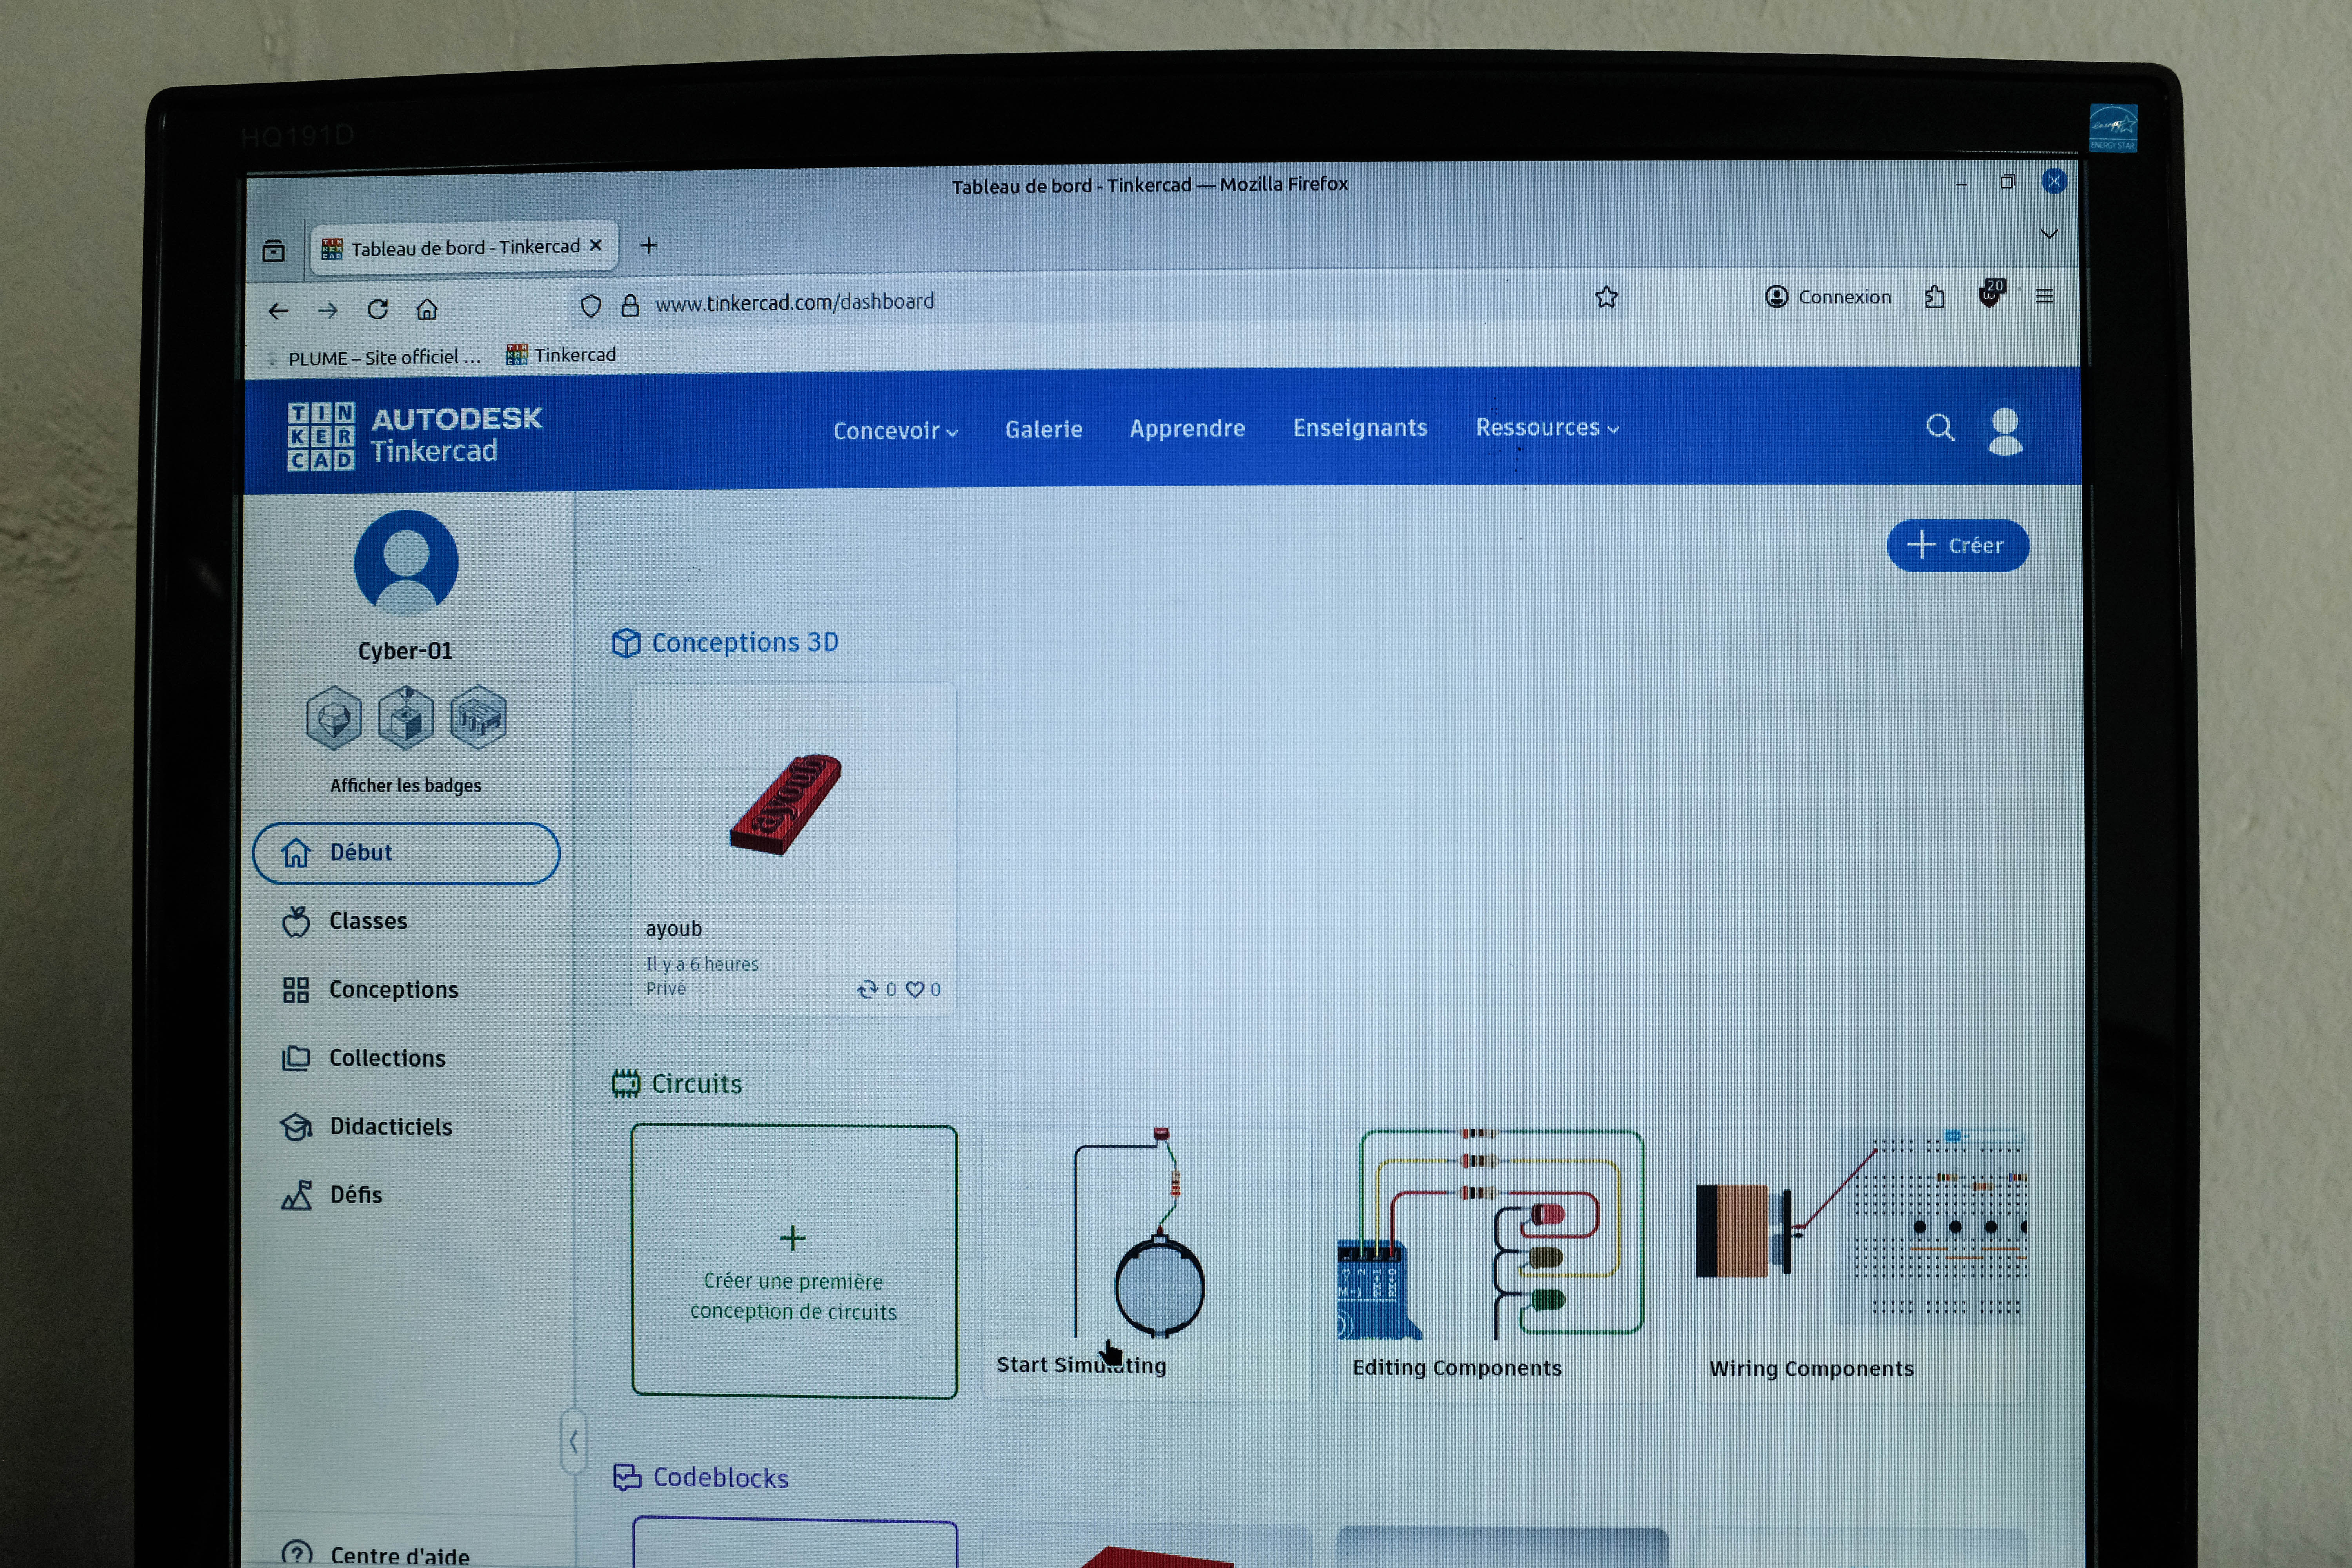
Task: Expand the Concevoir dropdown menu
Action: 895,431
